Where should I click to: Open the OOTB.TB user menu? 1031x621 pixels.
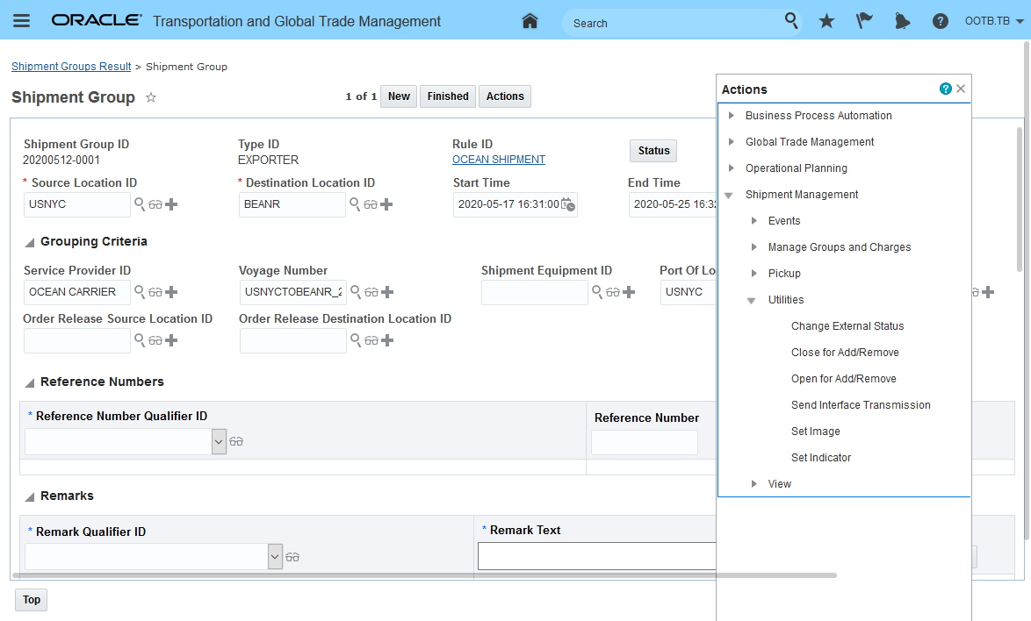point(993,21)
